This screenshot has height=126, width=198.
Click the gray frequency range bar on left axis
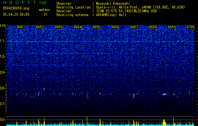pos(6,98)
